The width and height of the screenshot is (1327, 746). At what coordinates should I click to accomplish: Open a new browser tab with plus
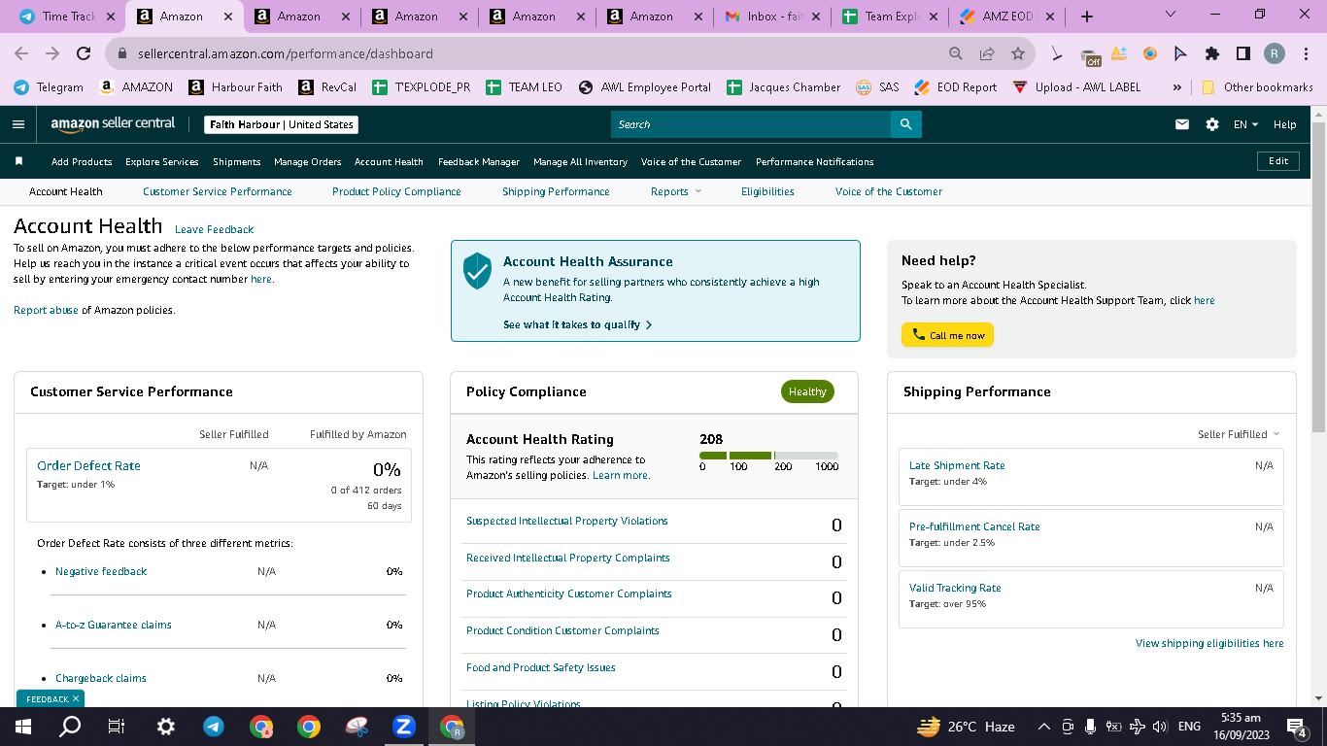[1087, 17]
